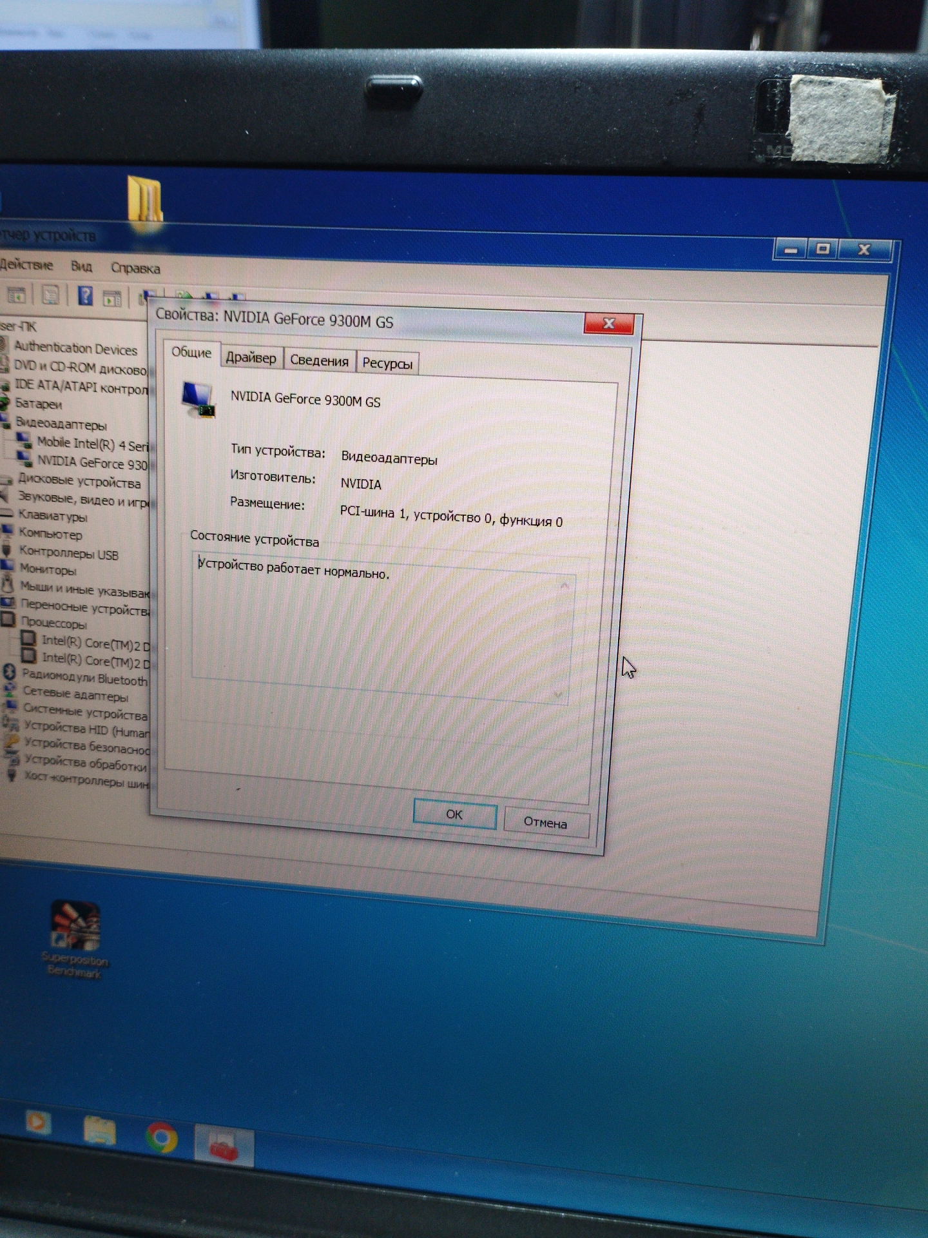Switch to the Сведения tab
Image resolution: width=928 pixels, height=1238 pixels.
pyautogui.click(x=319, y=360)
